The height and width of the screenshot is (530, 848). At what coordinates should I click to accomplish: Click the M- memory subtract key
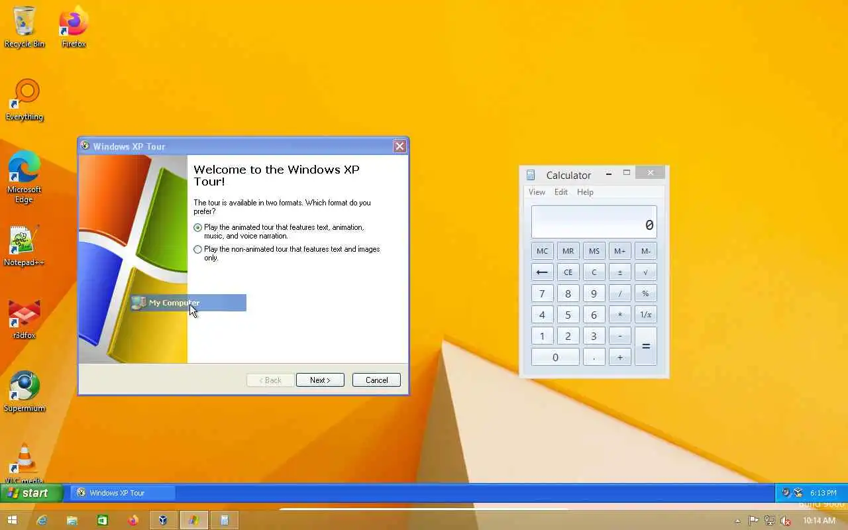pyautogui.click(x=646, y=251)
